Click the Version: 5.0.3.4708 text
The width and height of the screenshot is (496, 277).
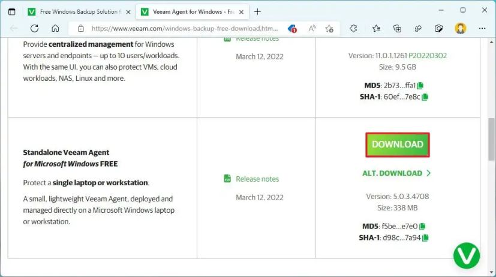click(x=398, y=197)
